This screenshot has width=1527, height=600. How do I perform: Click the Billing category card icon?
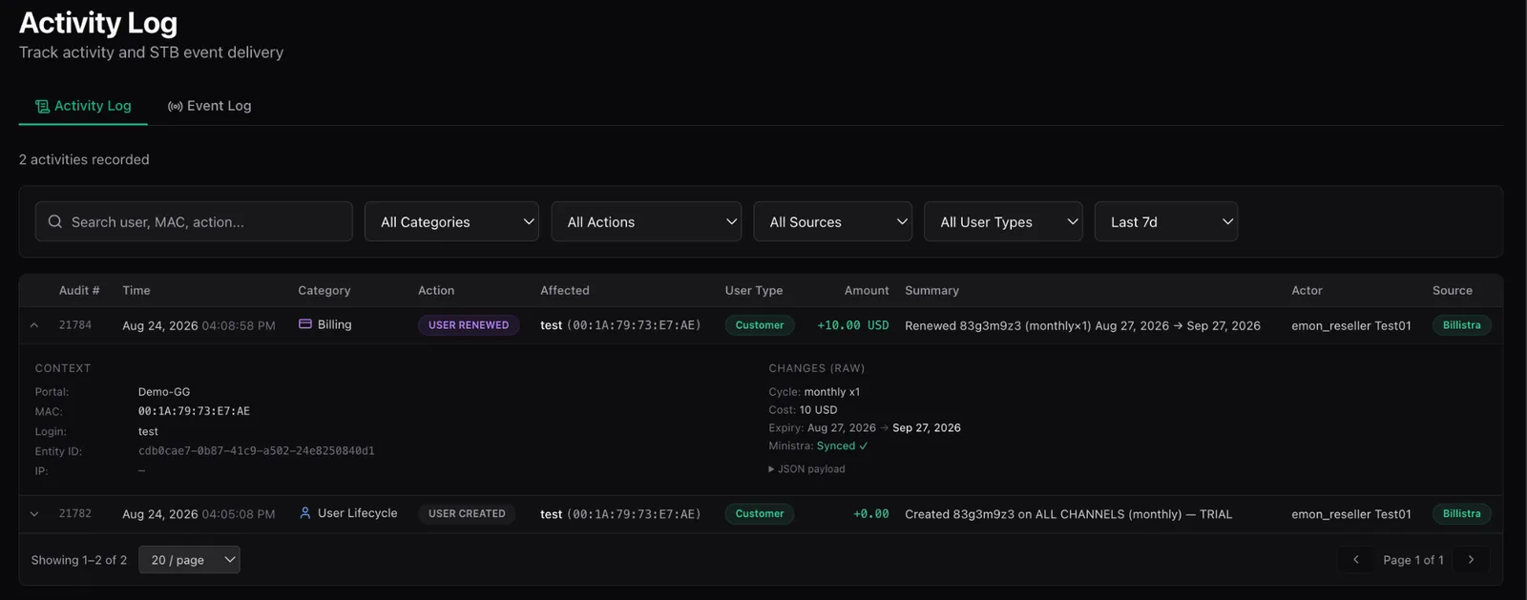[x=305, y=324]
